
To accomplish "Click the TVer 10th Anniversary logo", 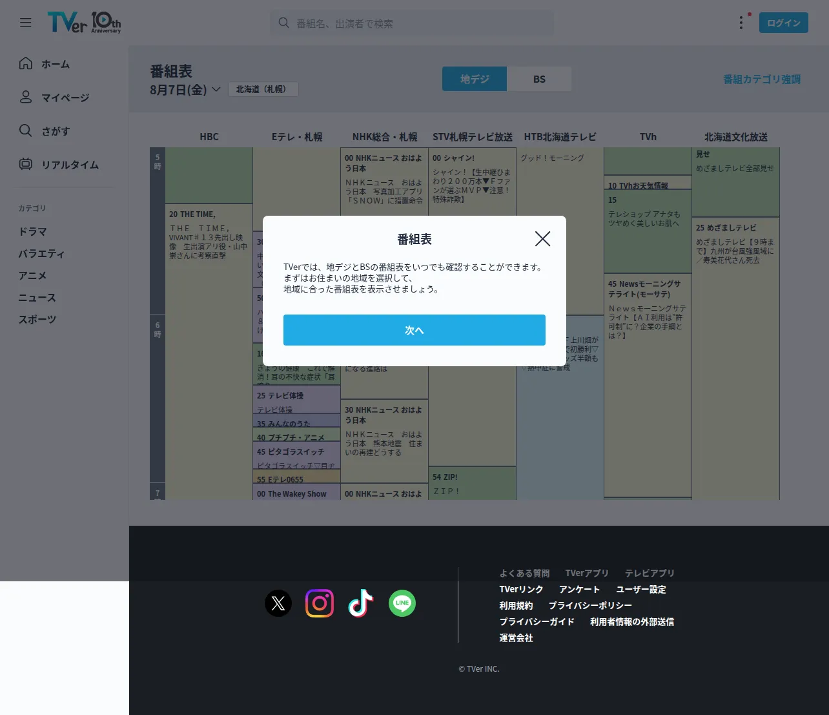I will point(84,23).
